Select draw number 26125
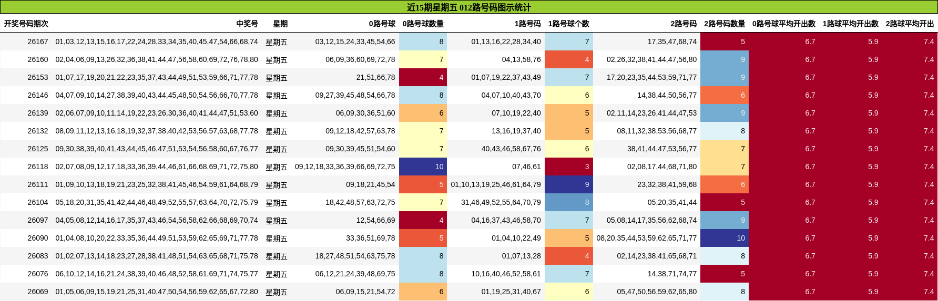The height and width of the screenshot is (301, 938). [38, 149]
